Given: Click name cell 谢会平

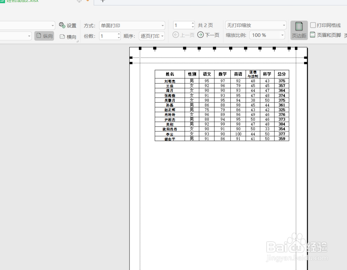Looking at the screenshot, I should click(x=170, y=139).
